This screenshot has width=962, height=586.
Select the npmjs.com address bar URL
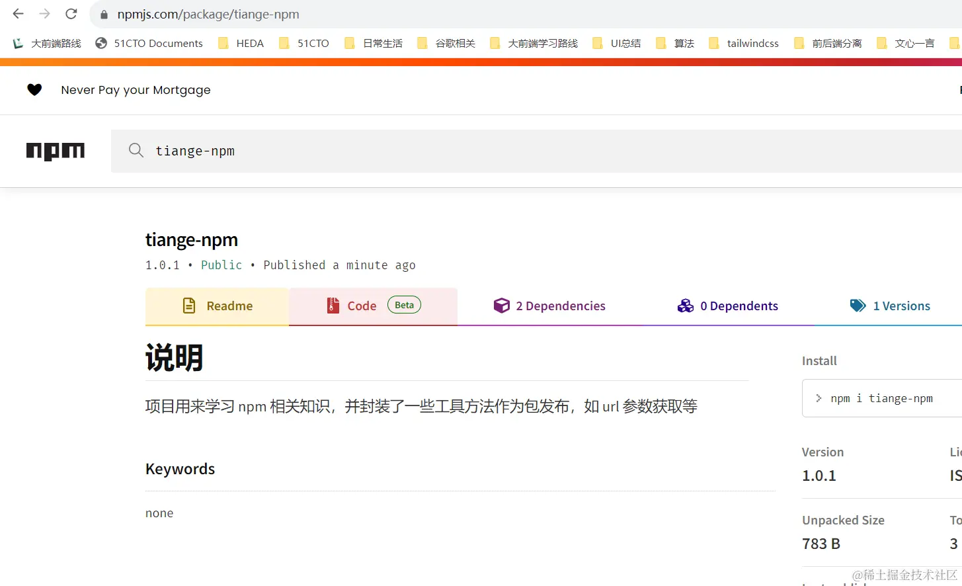(208, 15)
